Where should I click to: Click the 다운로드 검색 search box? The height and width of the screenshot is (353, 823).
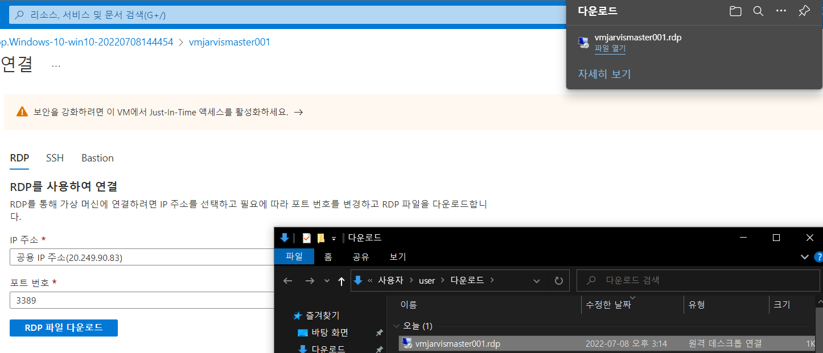click(x=698, y=280)
